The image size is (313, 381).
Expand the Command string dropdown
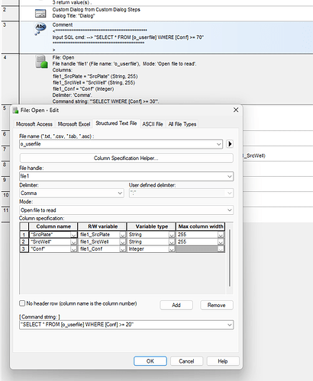229,325
